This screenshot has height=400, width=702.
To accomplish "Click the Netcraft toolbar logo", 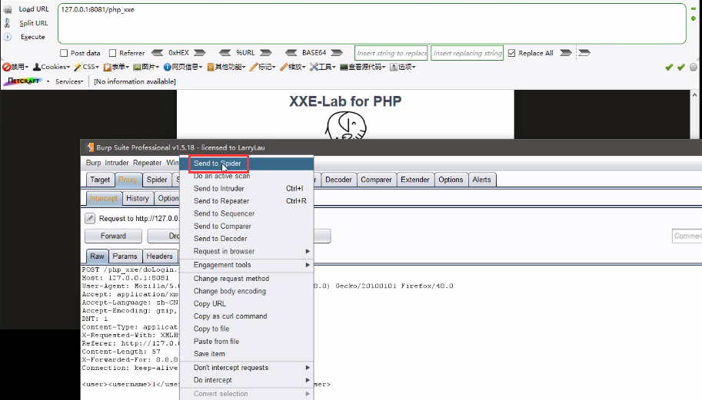I will point(24,81).
